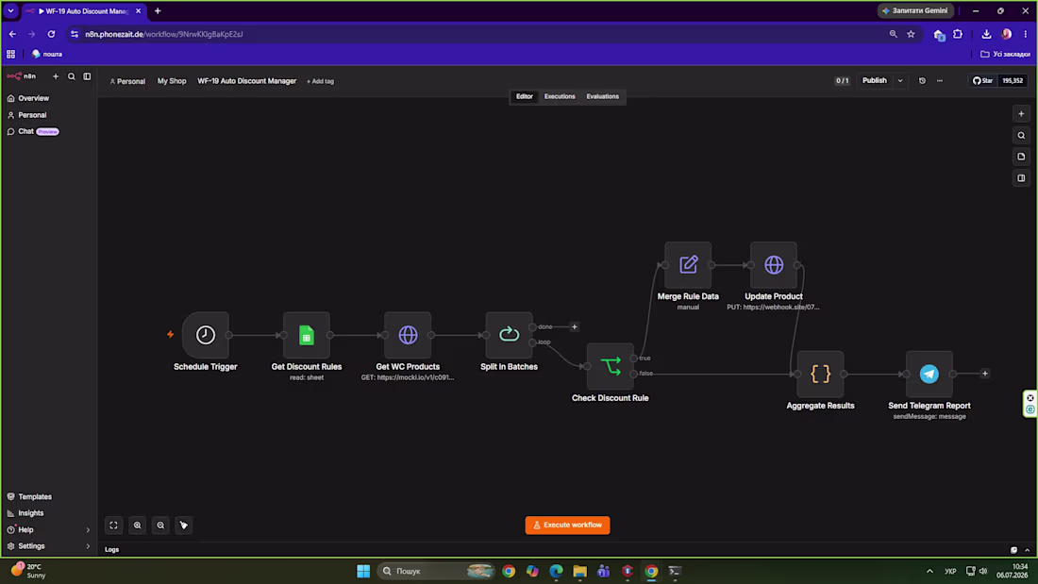Click the Windows taskbar search box

coord(437,571)
